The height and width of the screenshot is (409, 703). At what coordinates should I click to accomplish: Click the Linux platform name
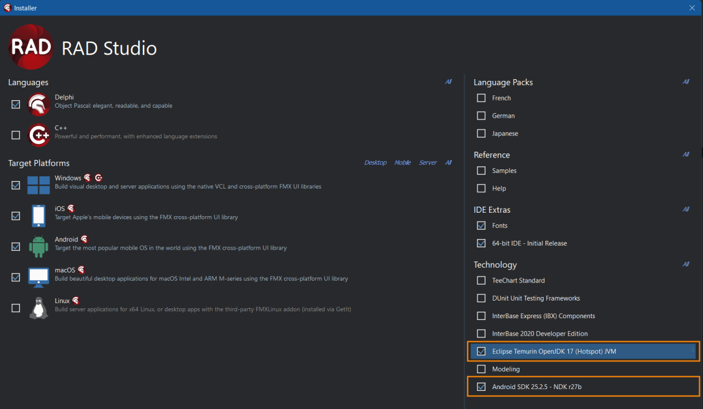tap(62, 301)
